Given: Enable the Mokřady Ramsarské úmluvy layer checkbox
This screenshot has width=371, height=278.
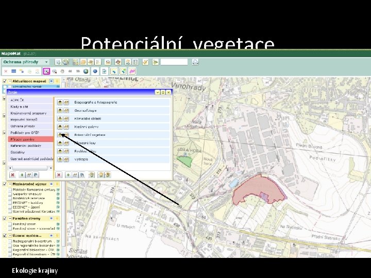Looking at the screenshot, I should (10, 189).
